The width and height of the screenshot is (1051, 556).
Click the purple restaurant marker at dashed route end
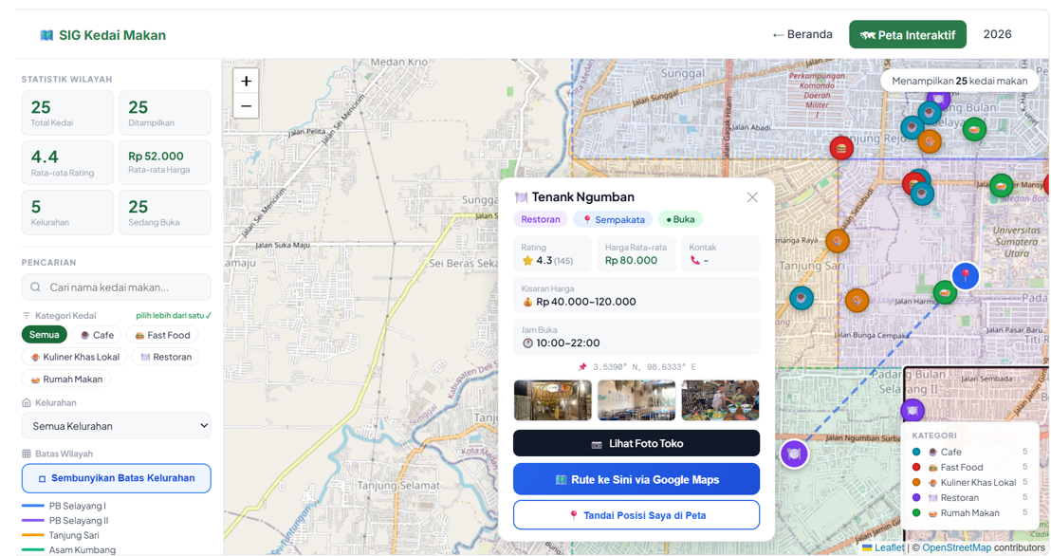(794, 454)
